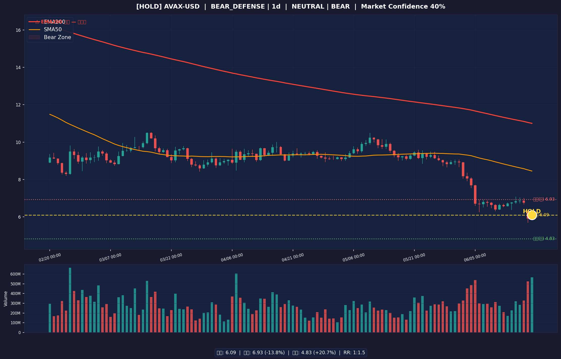Select the SMA50 legend entry

tap(45, 29)
